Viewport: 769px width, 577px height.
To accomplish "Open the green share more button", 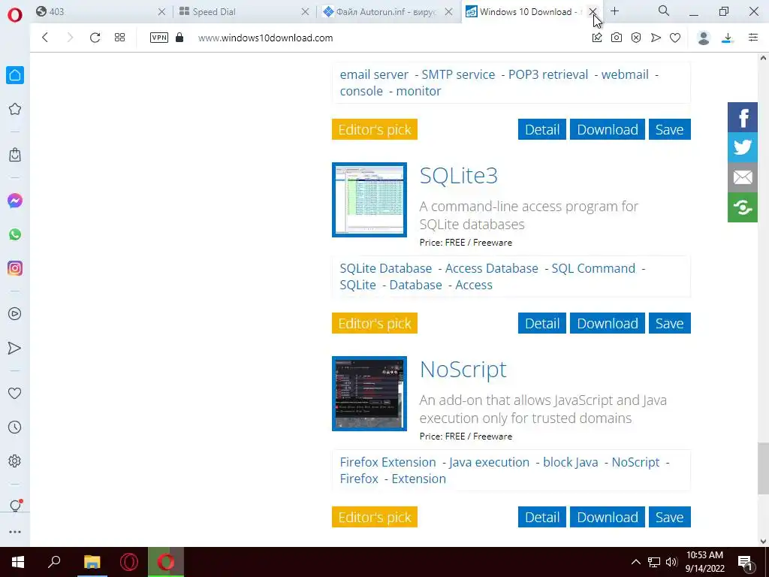I will click(x=743, y=207).
